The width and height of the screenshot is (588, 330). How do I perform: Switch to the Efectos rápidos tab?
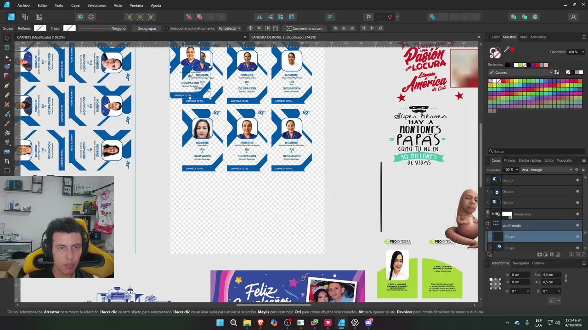pos(530,160)
